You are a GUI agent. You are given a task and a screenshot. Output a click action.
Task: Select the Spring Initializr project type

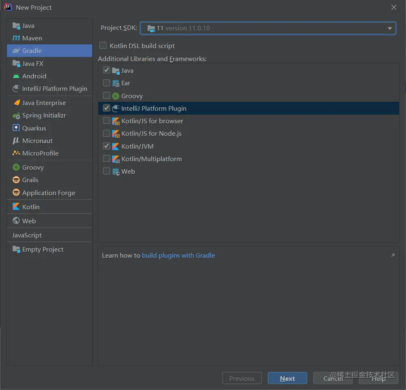(x=49, y=115)
